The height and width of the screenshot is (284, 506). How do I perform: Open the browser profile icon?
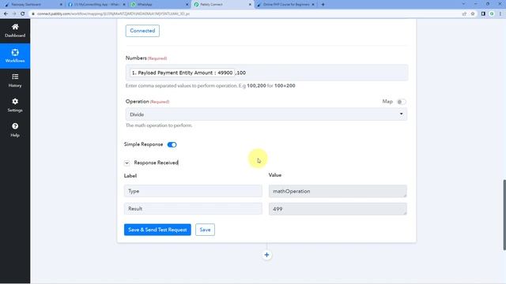492,14
